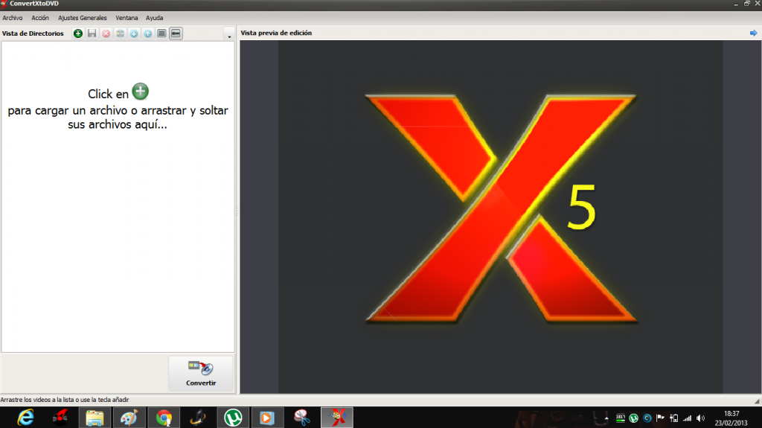The height and width of the screenshot is (428, 762).
Task: Launch Paint palette icon in taskbar
Action: click(x=129, y=418)
